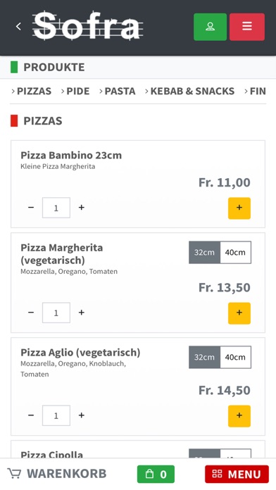Open the red hamburger menu
276x490 pixels.
(x=247, y=27)
